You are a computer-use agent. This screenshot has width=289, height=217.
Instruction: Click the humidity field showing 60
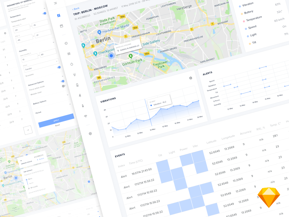[x=48, y=53]
